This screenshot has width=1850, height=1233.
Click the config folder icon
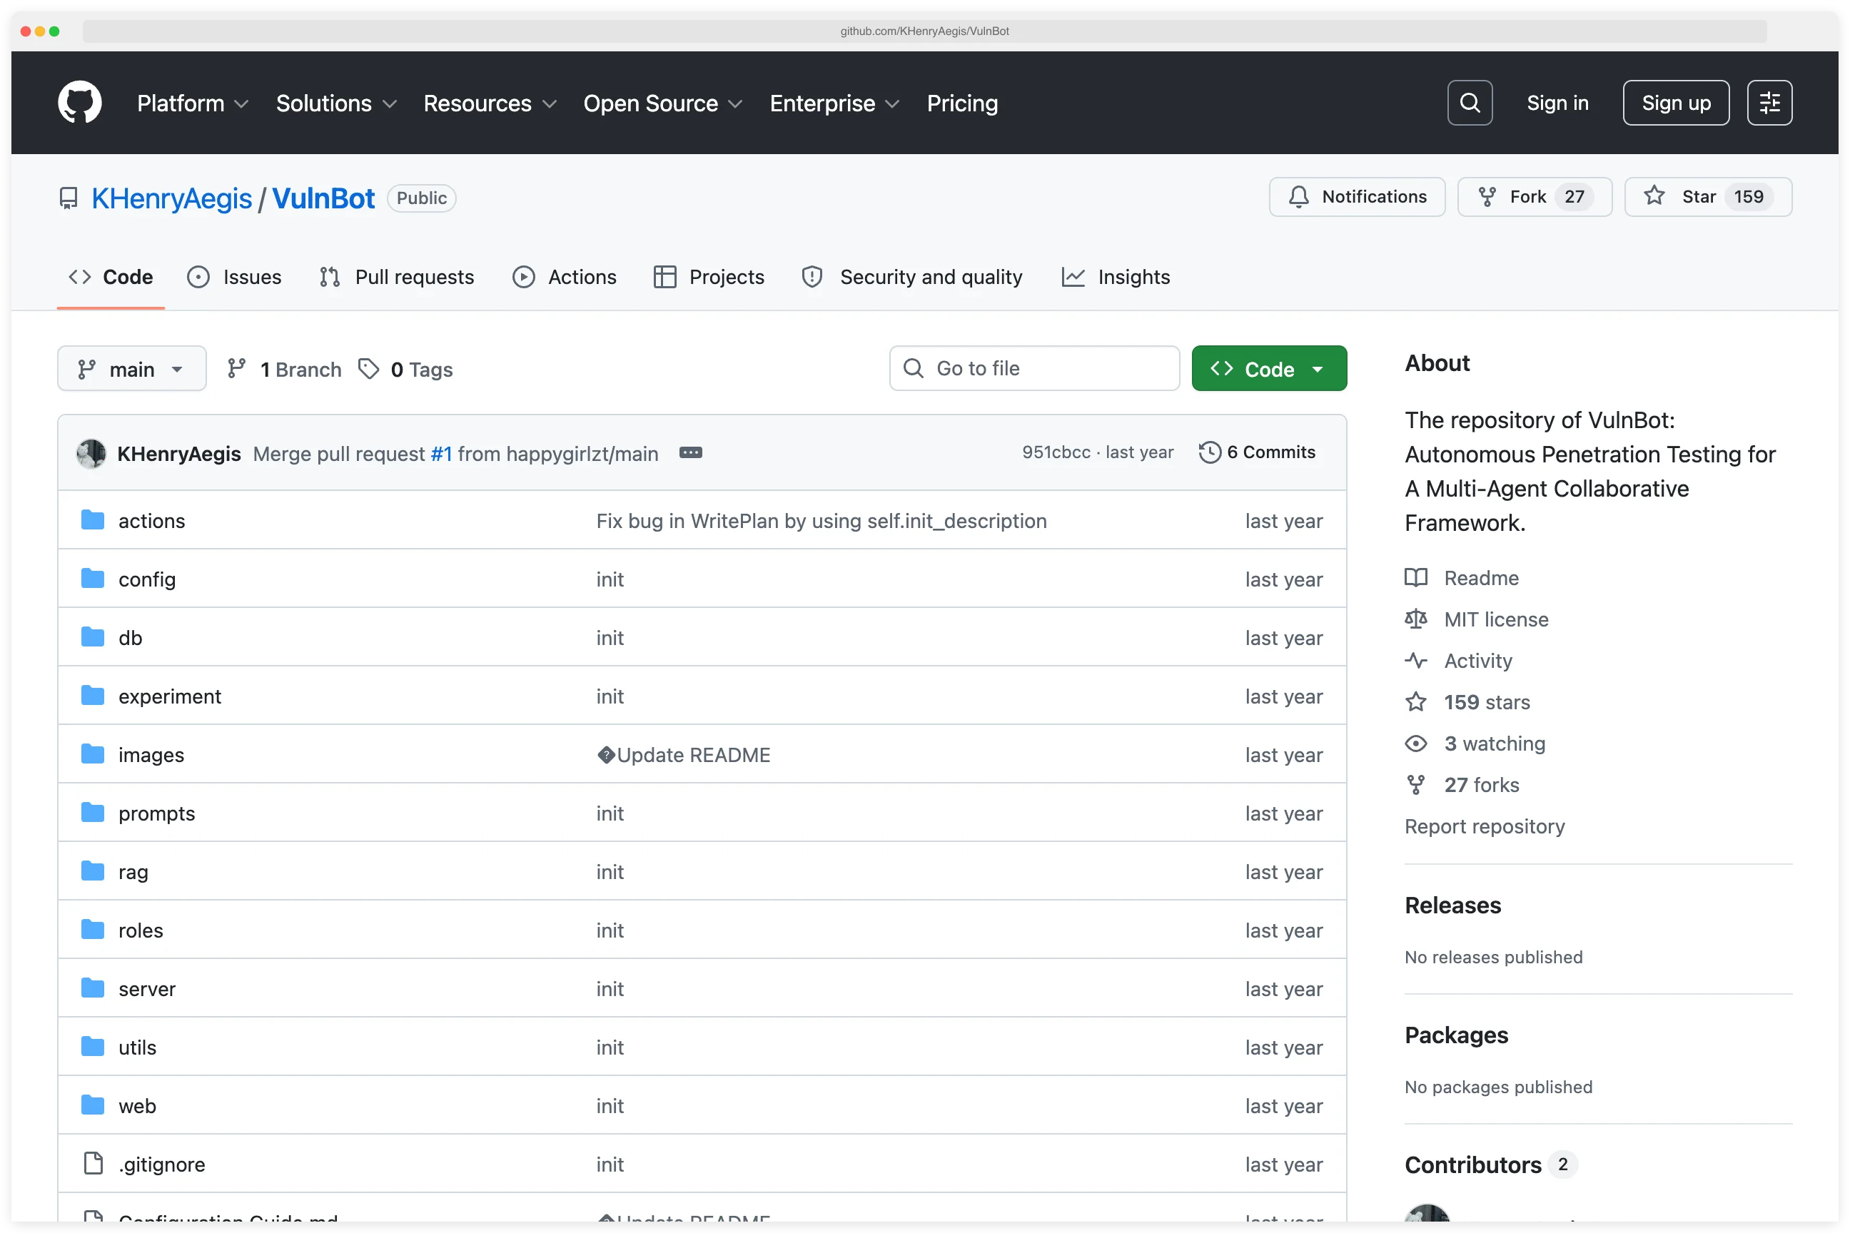coord(93,579)
